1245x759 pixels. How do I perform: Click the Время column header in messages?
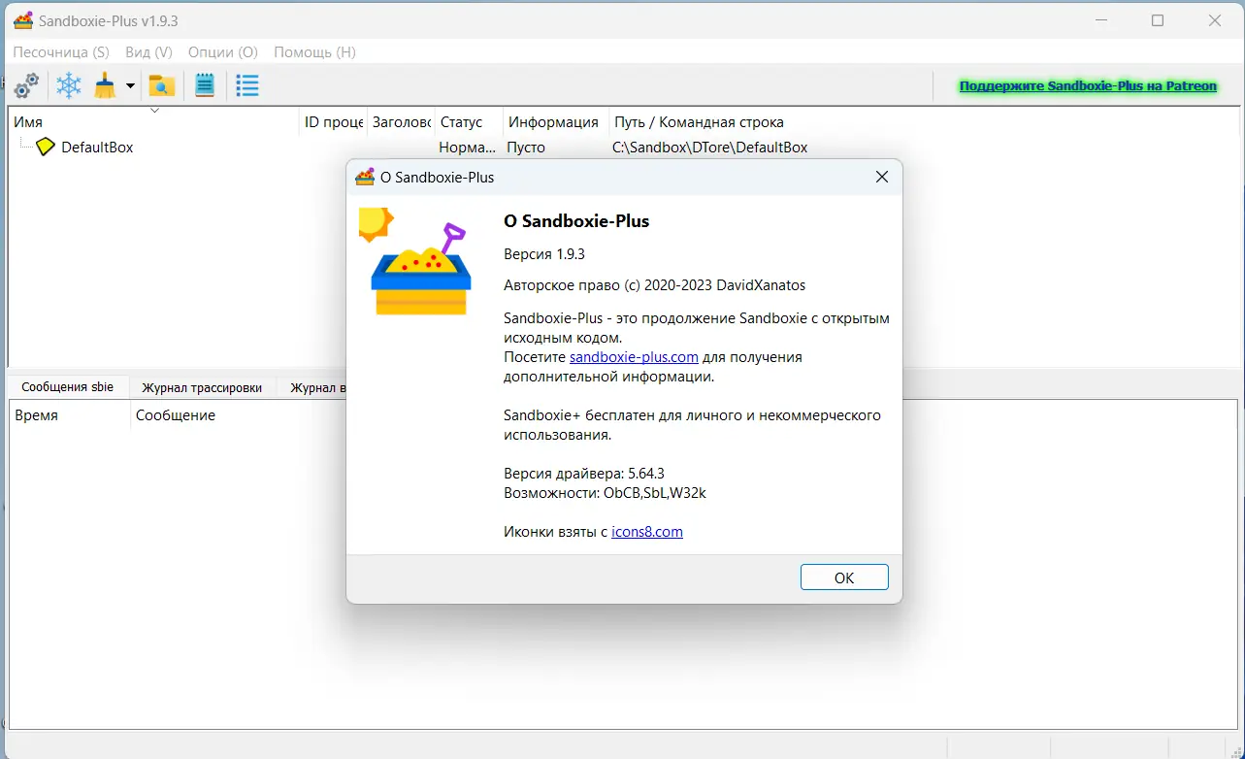70,415
